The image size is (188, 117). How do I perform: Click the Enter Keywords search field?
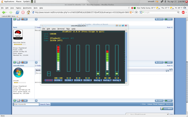26,104
